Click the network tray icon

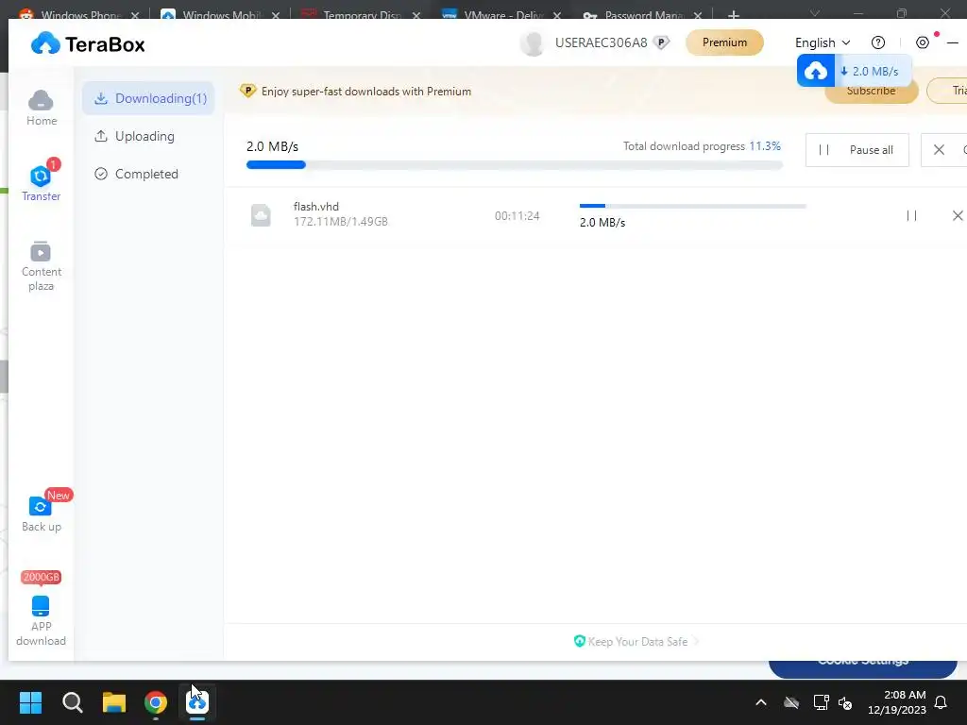821,702
